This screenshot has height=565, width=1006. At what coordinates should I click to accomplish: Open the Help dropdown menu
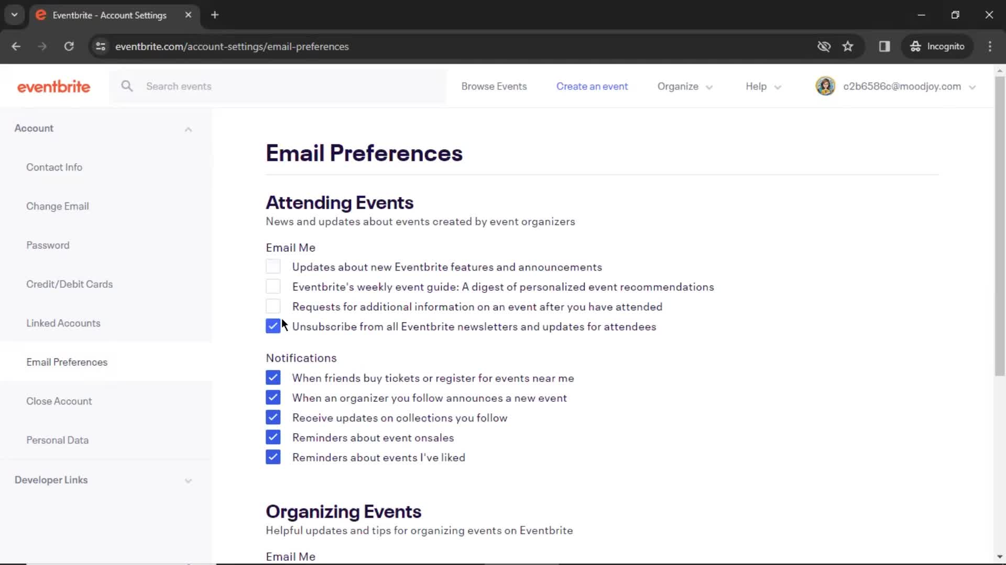pos(763,86)
